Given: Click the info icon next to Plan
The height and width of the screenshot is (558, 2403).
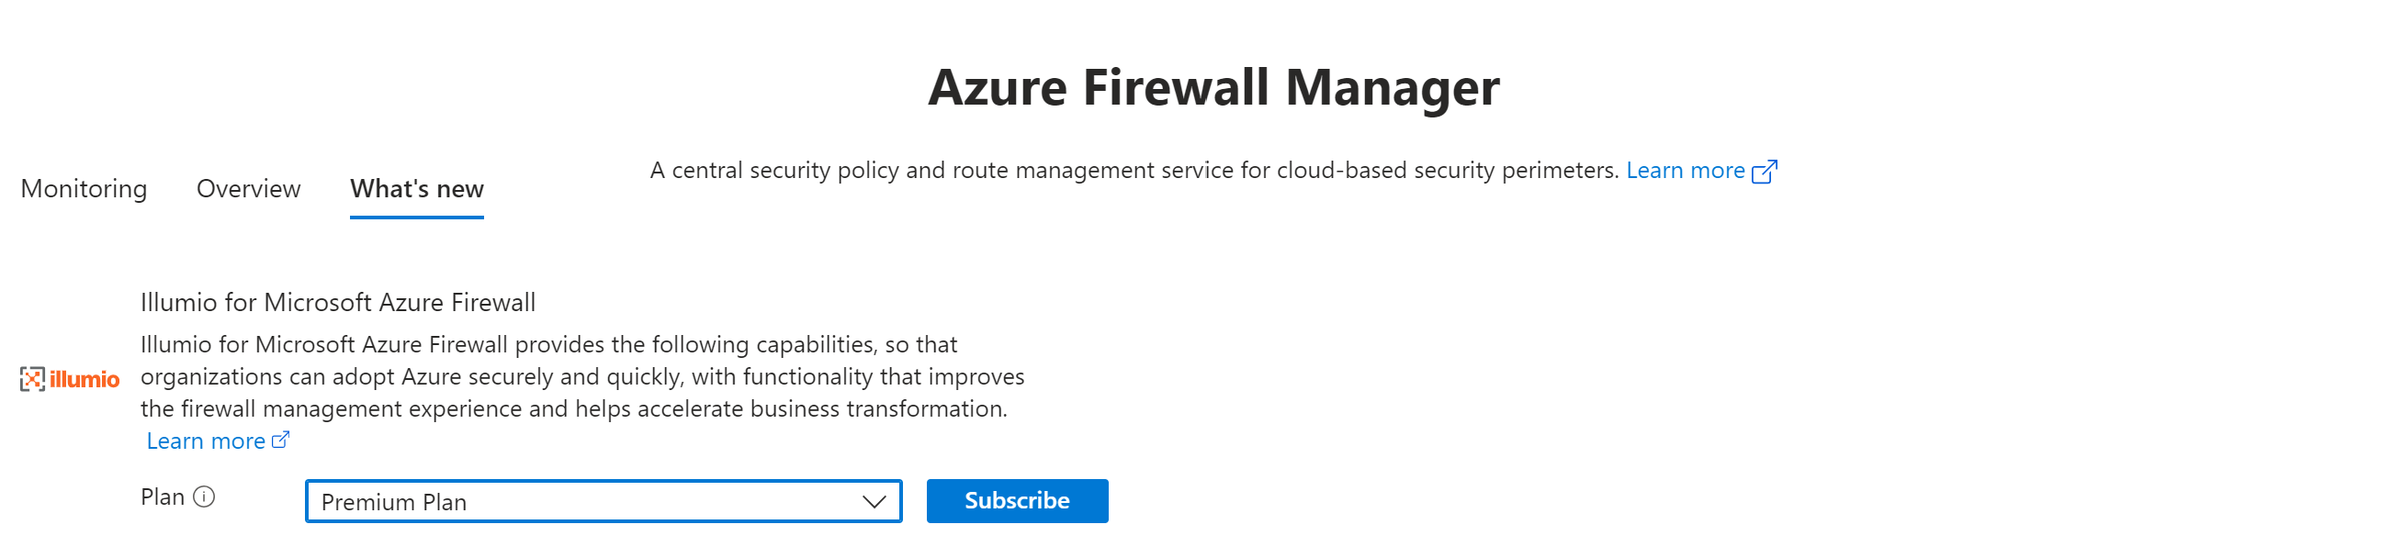Looking at the screenshot, I should [205, 497].
